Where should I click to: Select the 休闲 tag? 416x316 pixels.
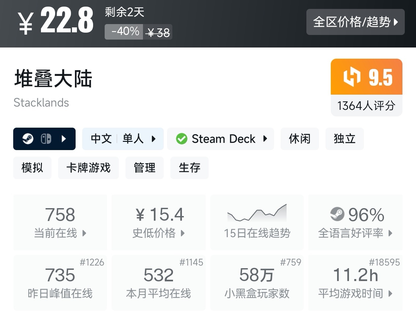[x=299, y=139]
